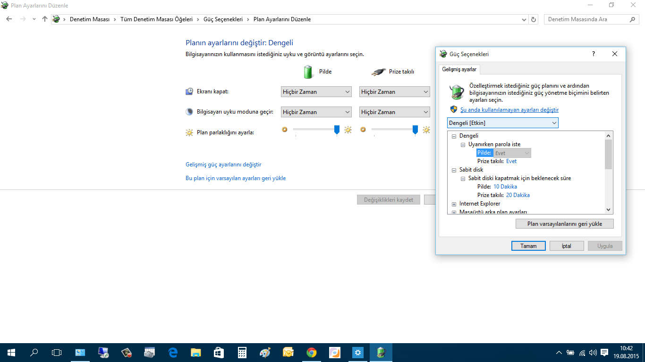
Task: Open Ekranı kapat dropdown under Pilde
Action: (316, 92)
